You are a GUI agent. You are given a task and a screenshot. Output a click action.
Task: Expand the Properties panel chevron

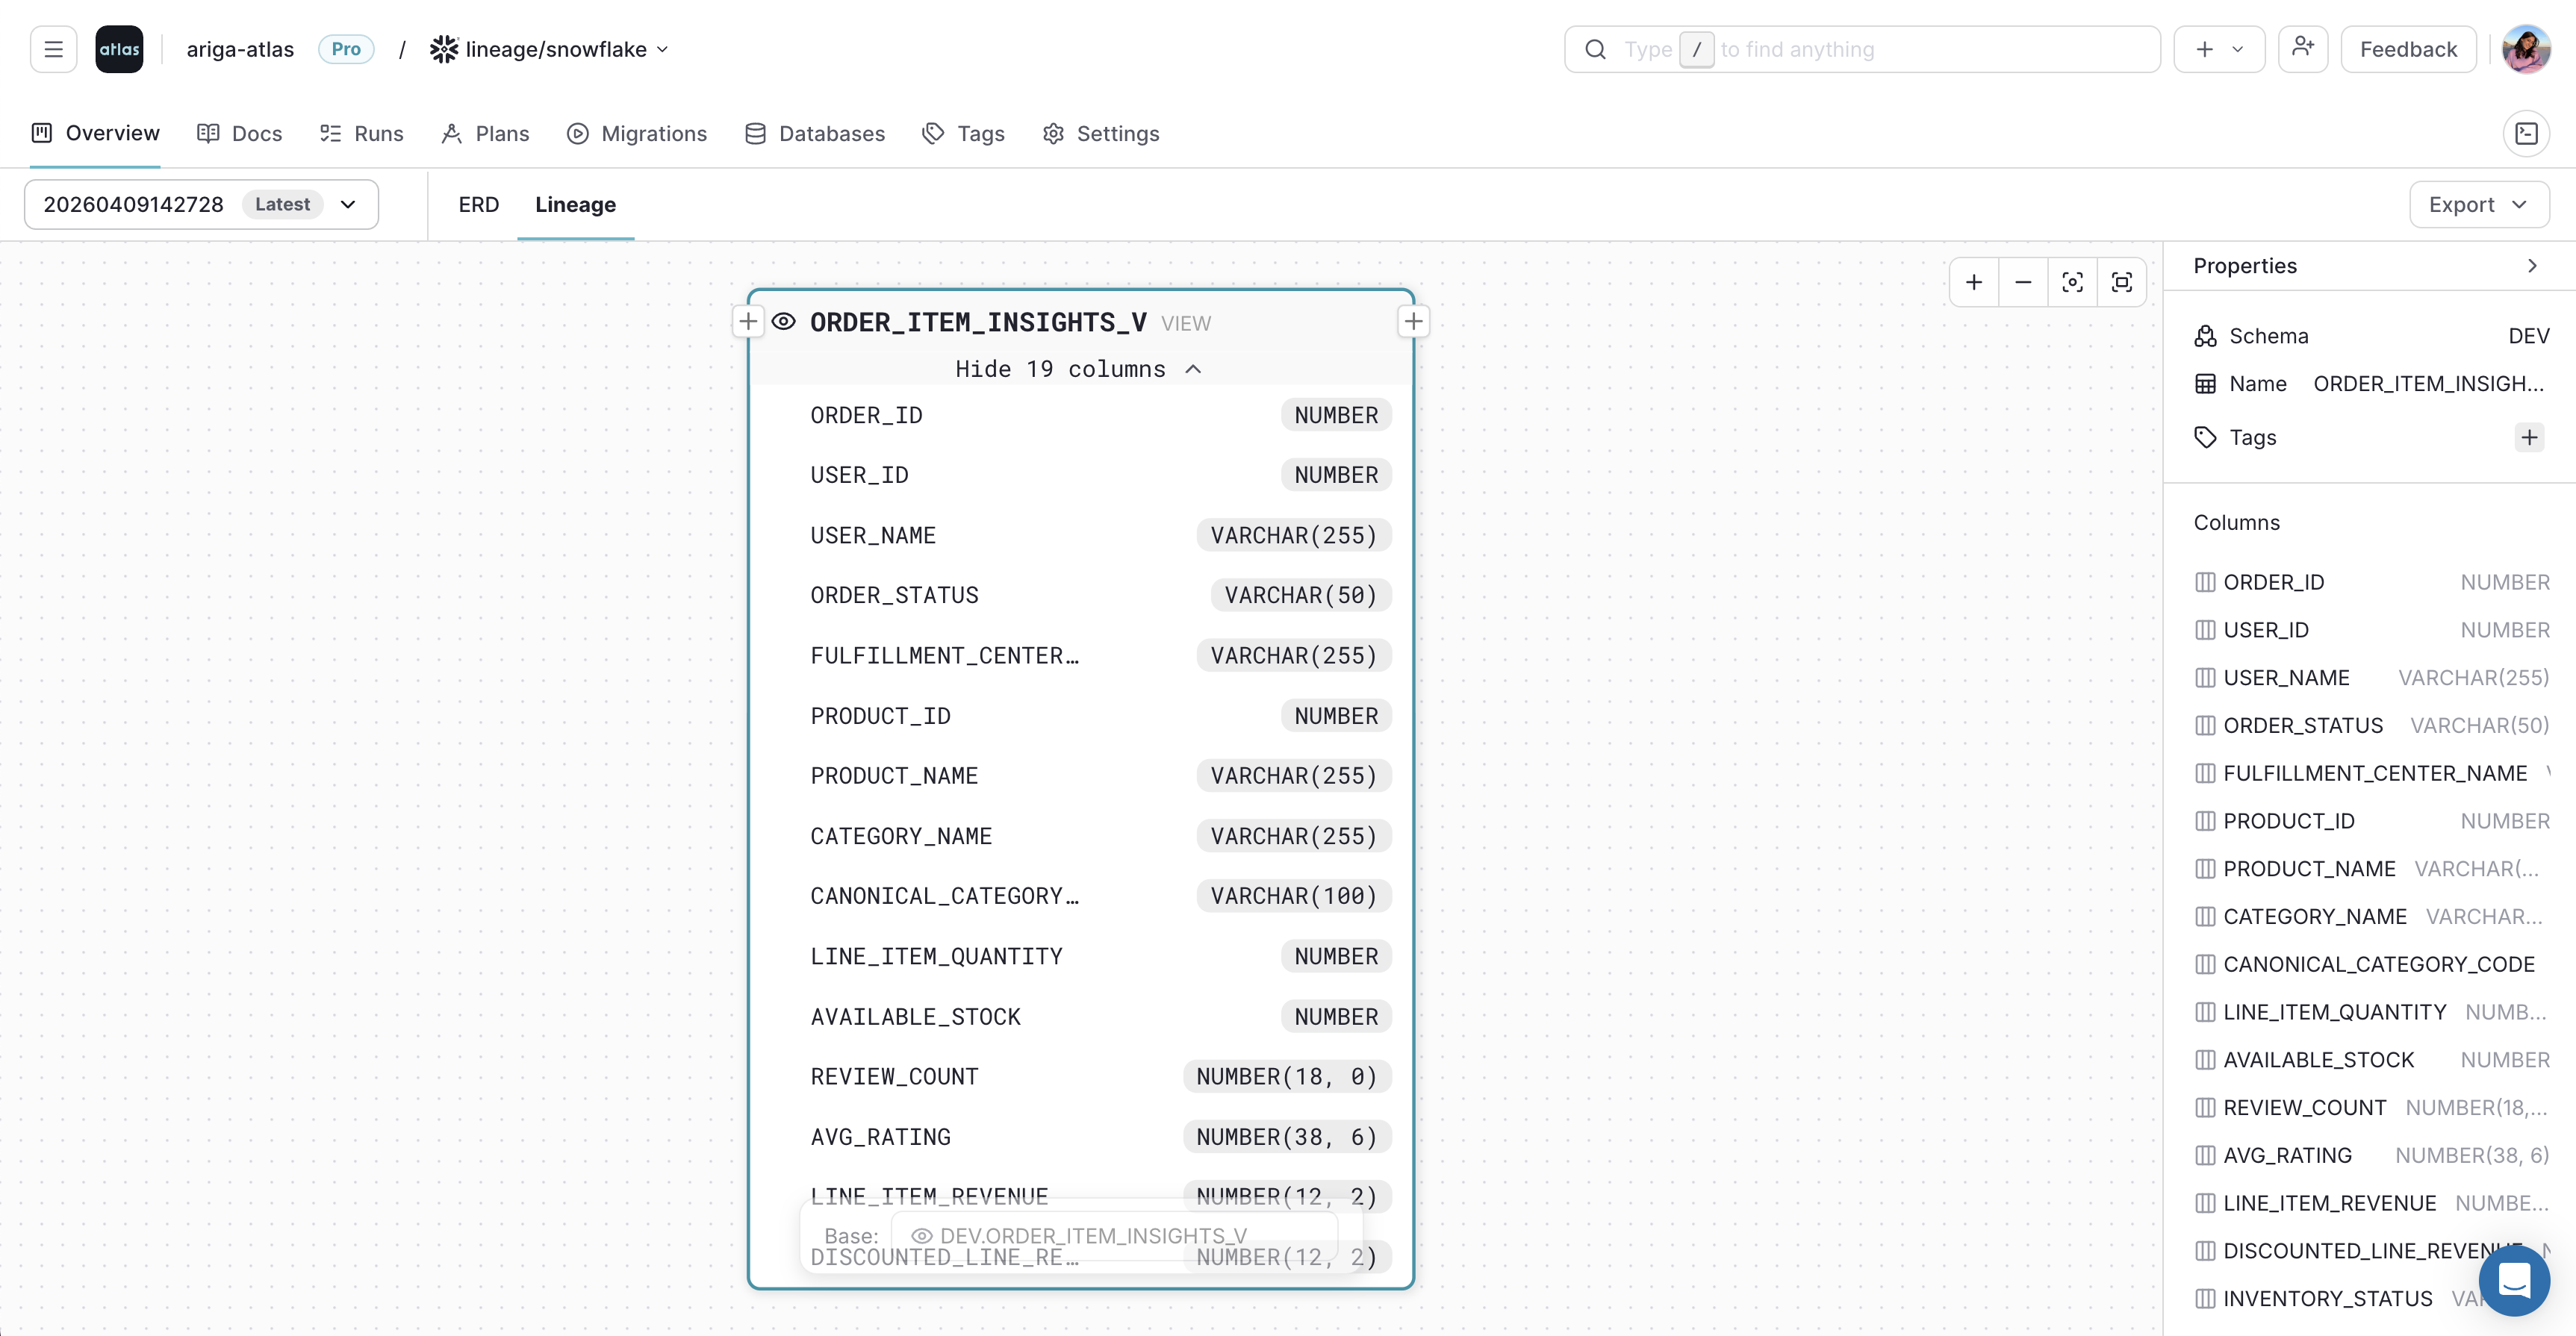(x=2531, y=266)
